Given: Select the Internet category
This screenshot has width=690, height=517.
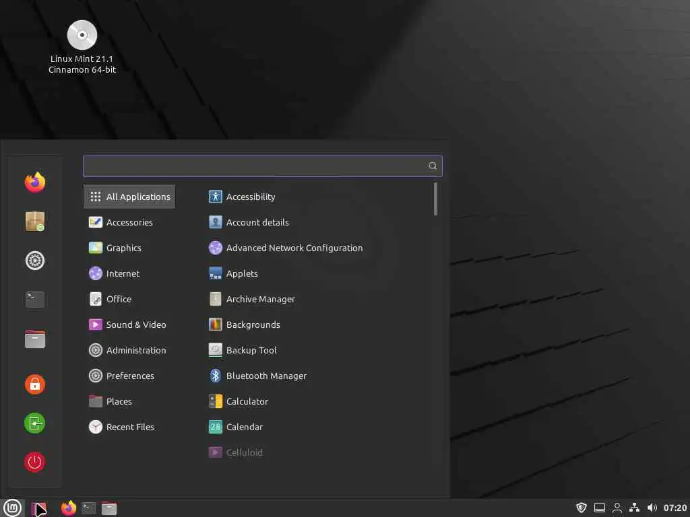Looking at the screenshot, I should (x=129, y=273).
